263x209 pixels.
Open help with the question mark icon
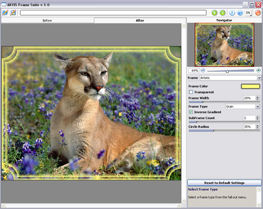coord(240,13)
